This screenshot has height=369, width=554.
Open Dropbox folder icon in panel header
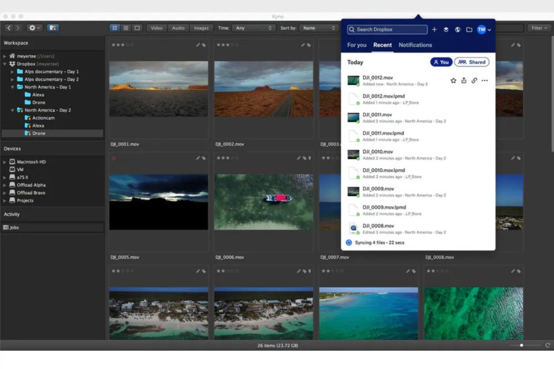click(x=469, y=30)
